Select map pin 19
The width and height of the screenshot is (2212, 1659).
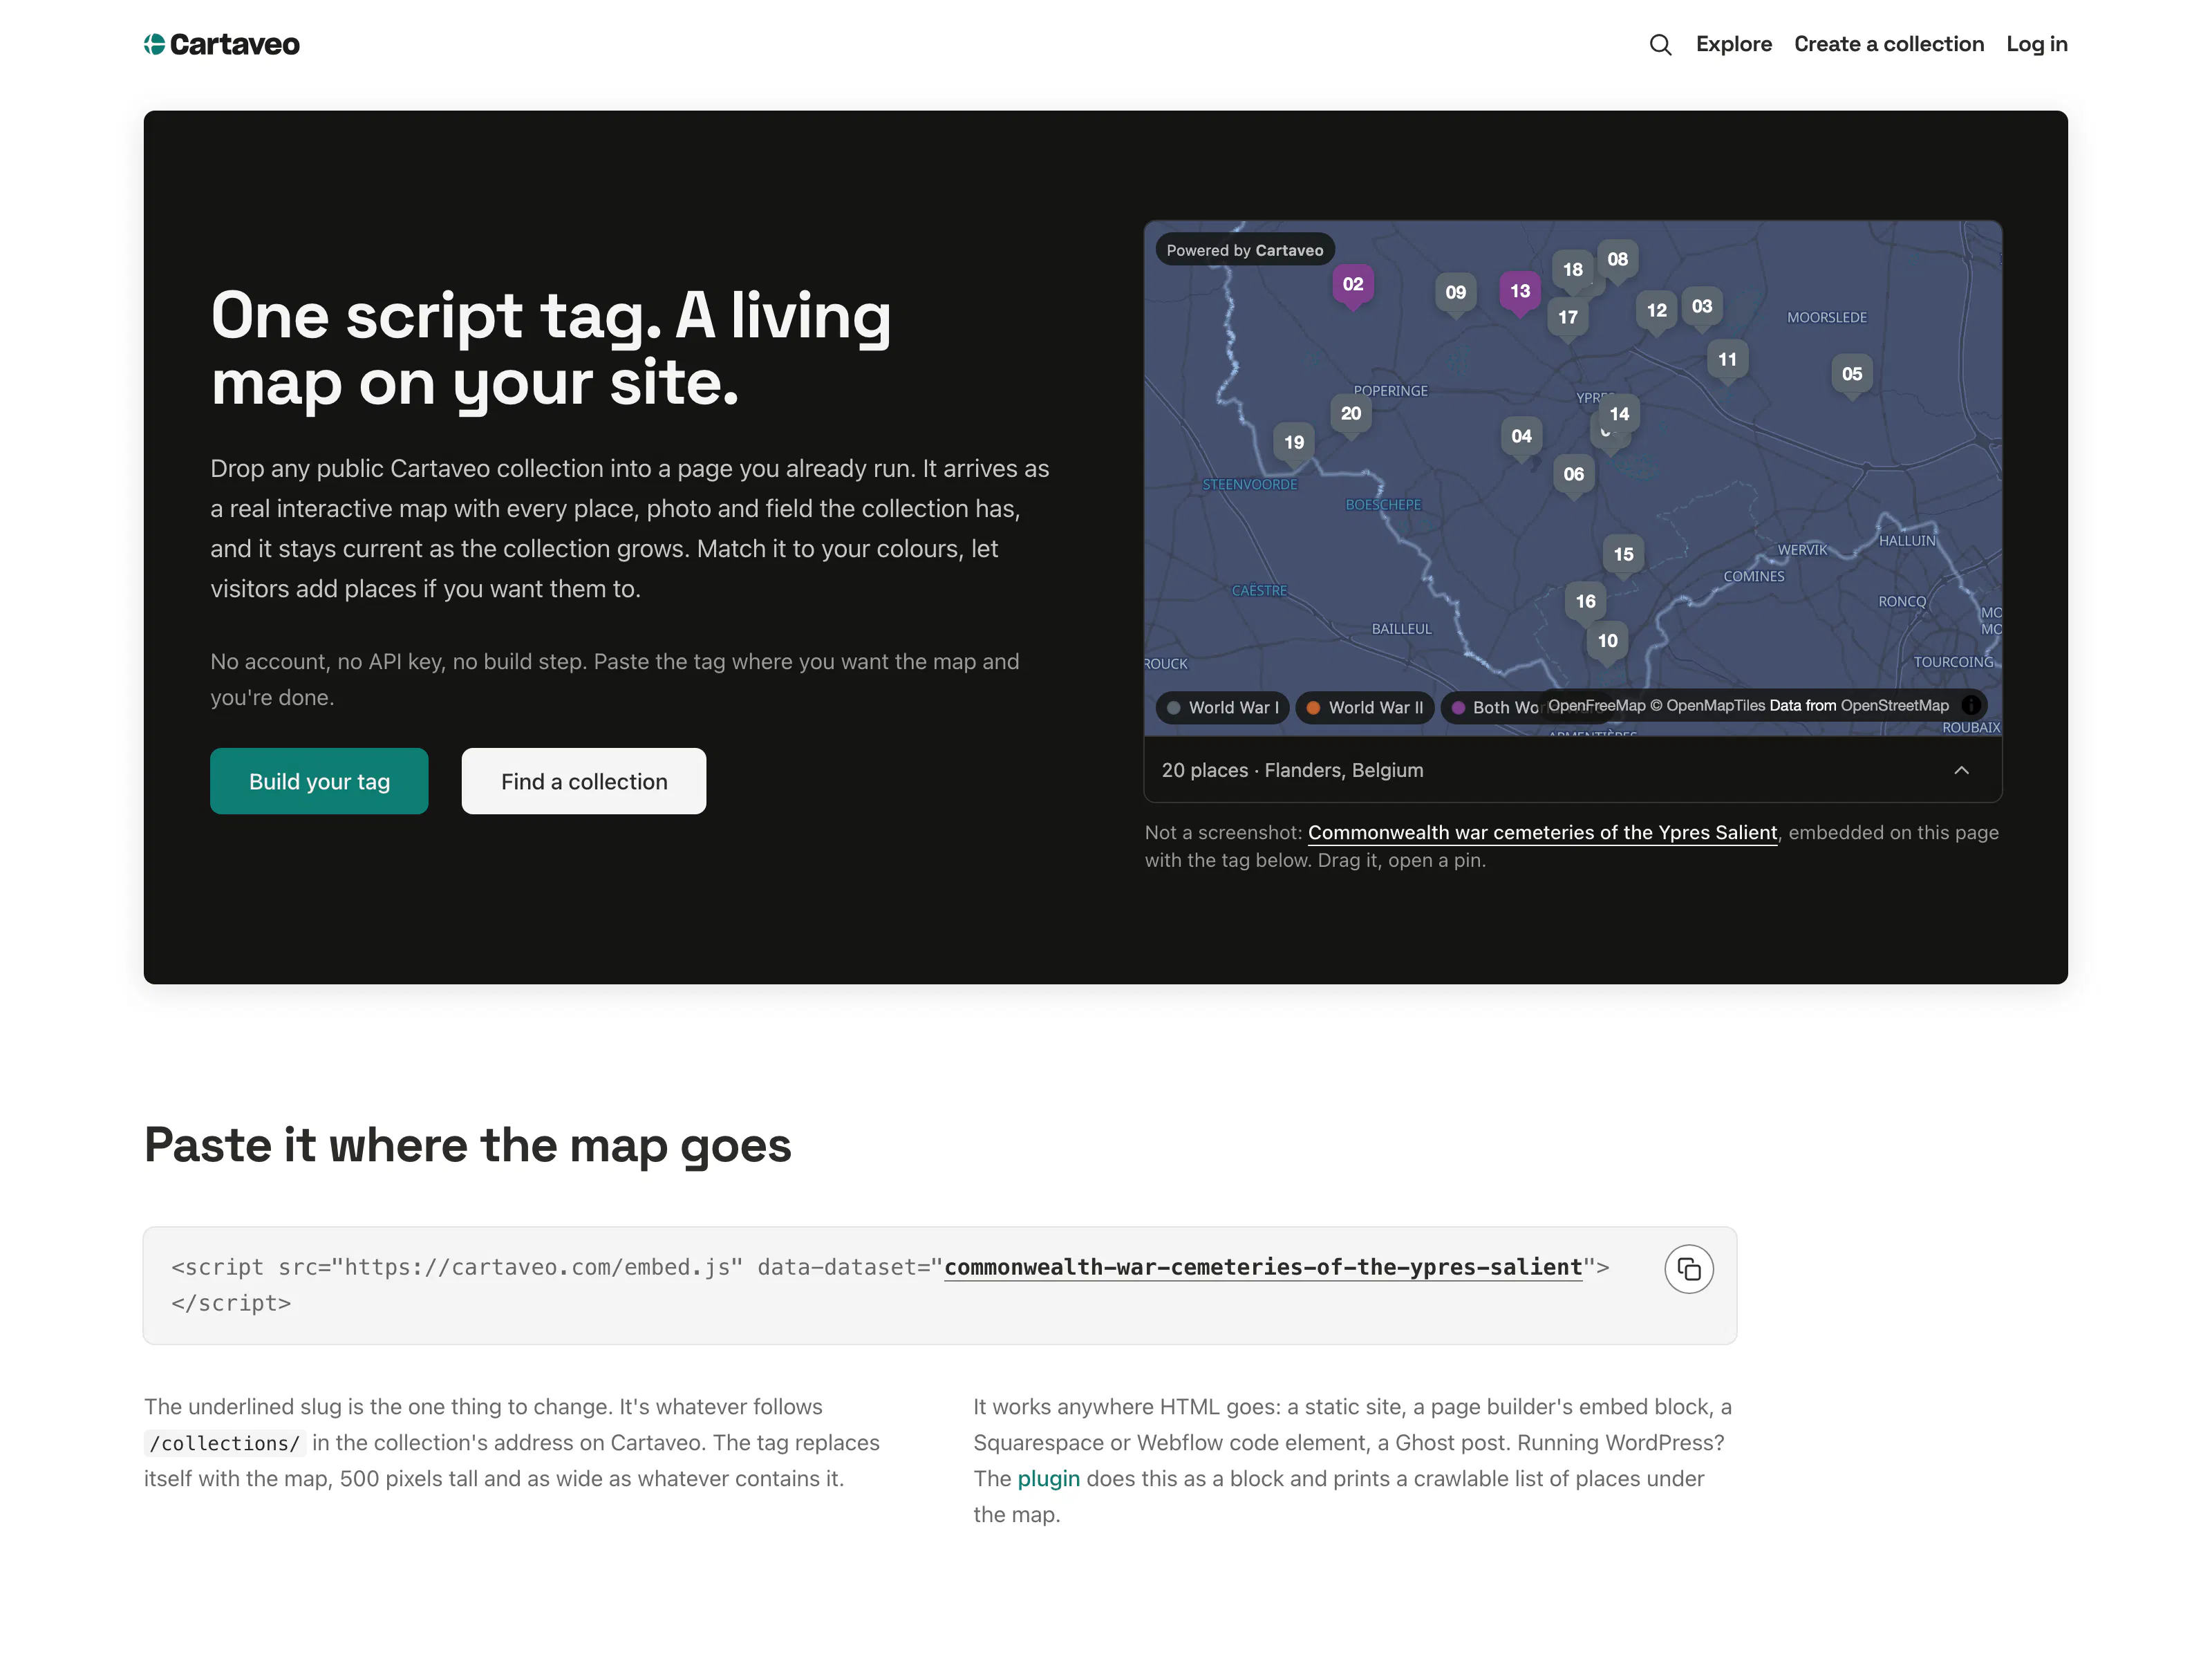point(1294,443)
